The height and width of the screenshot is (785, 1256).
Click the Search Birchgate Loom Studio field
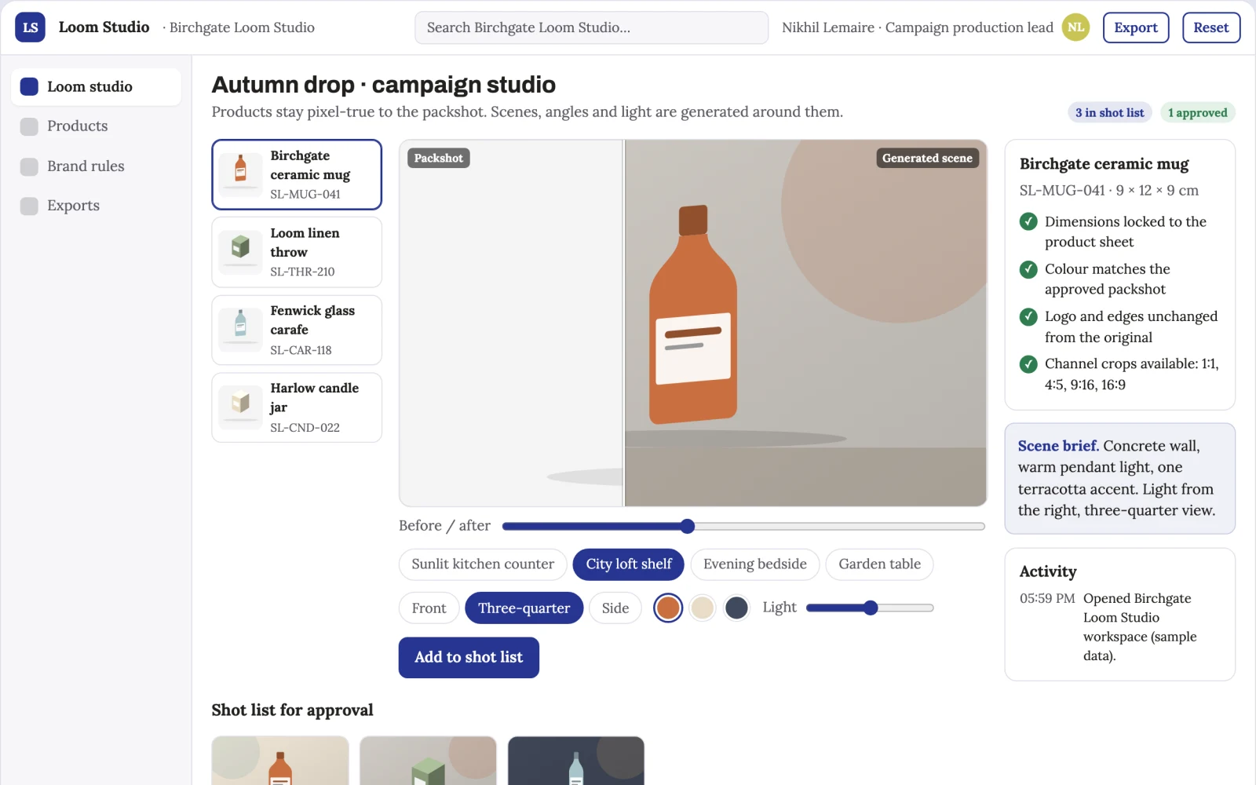(591, 27)
